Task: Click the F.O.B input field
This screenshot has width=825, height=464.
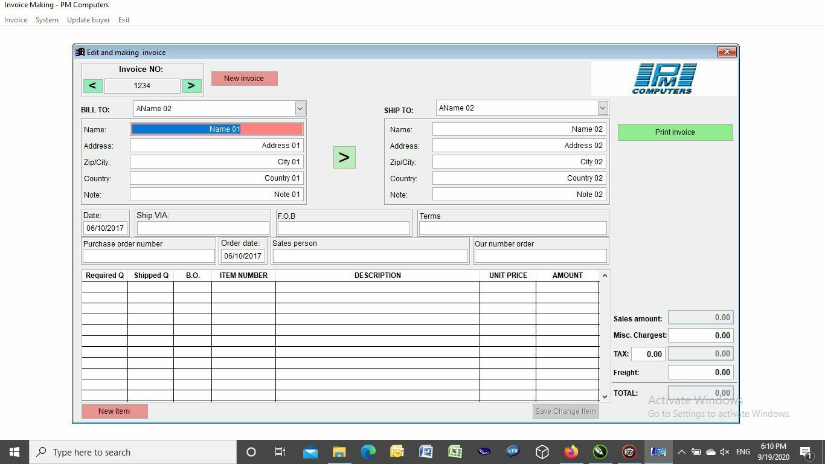Action: click(x=344, y=228)
